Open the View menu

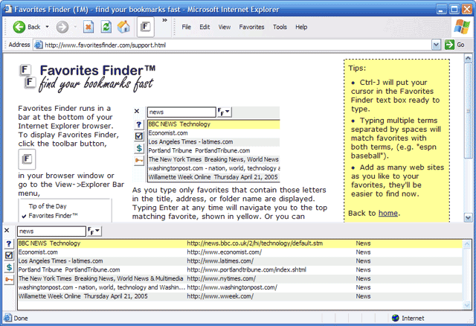225,27
